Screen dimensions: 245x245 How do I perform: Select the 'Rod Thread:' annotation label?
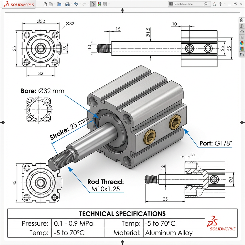[x=106, y=182]
